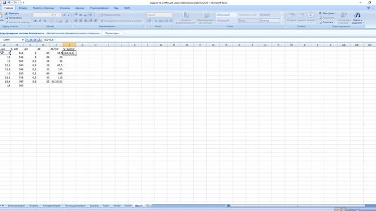Expand the cell styles gallery

pos(282,21)
